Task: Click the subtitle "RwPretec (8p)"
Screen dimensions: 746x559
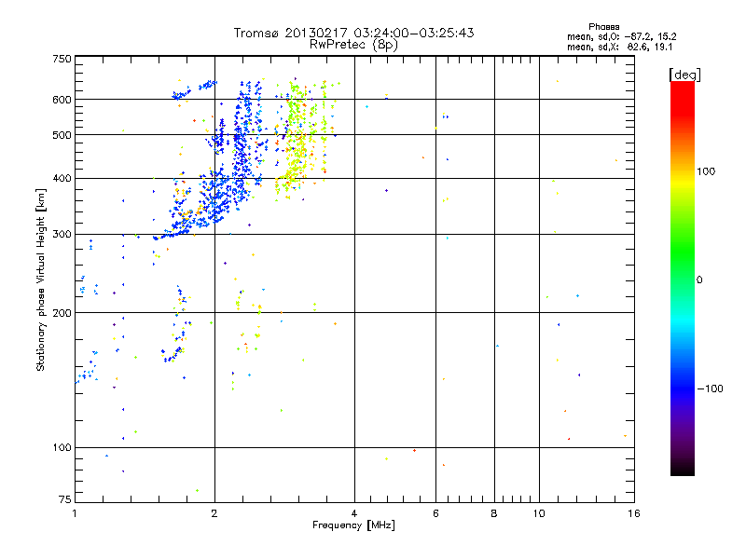Action: (353, 45)
